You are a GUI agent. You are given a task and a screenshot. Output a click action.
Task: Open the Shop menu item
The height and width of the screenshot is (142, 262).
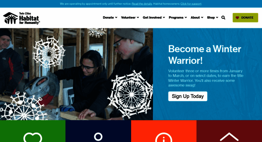tap(211, 17)
